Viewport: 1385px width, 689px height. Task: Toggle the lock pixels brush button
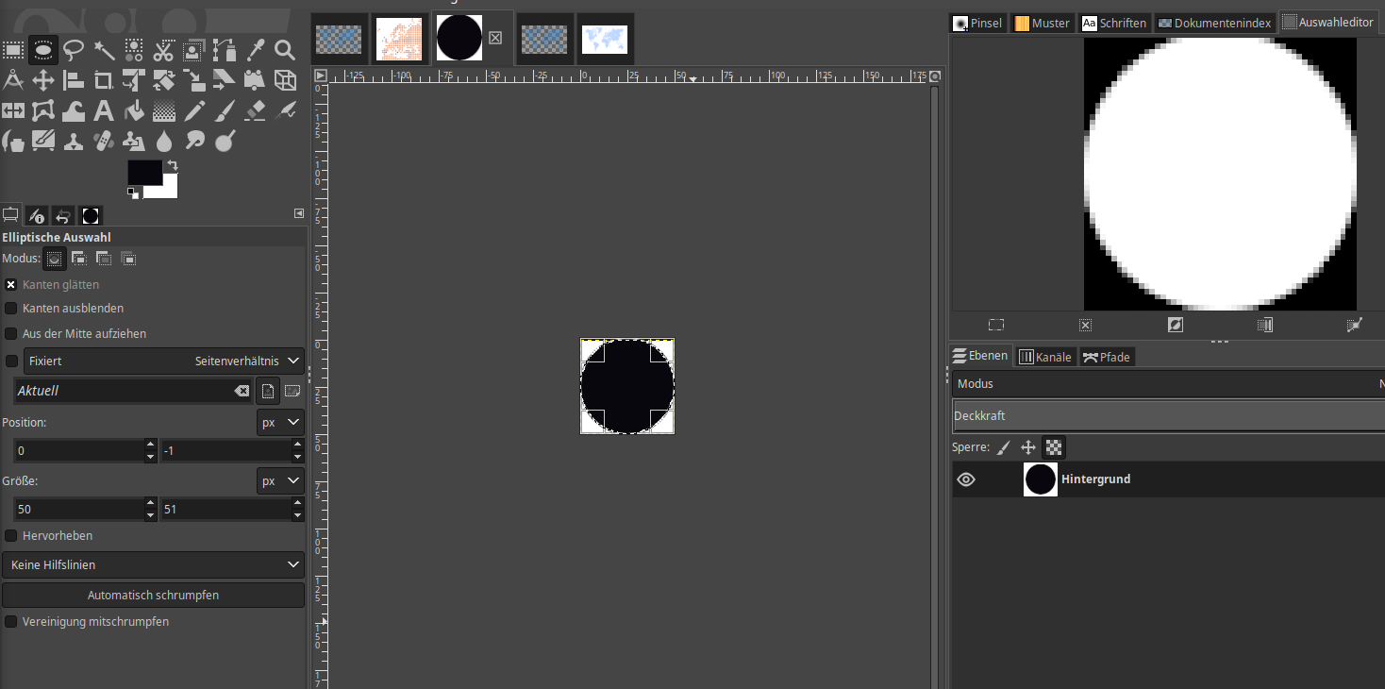pos(1004,447)
